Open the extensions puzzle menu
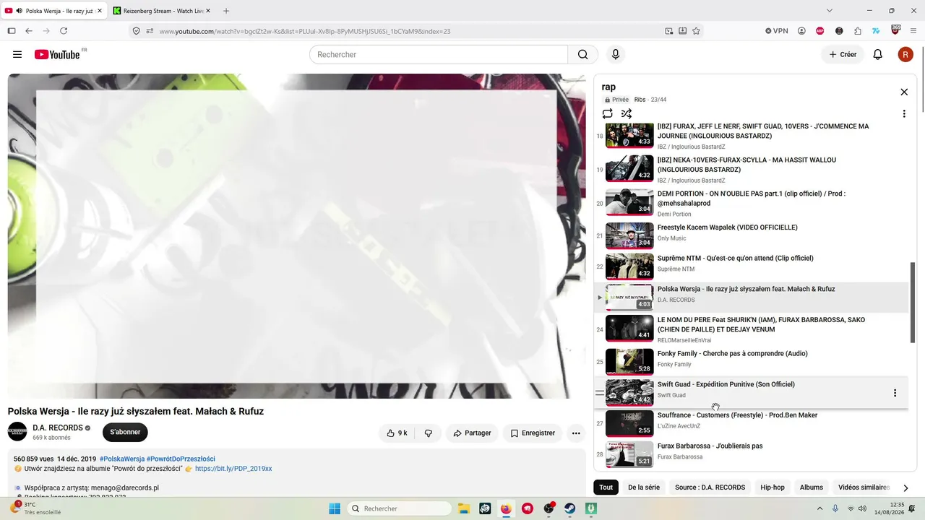 coord(858,31)
